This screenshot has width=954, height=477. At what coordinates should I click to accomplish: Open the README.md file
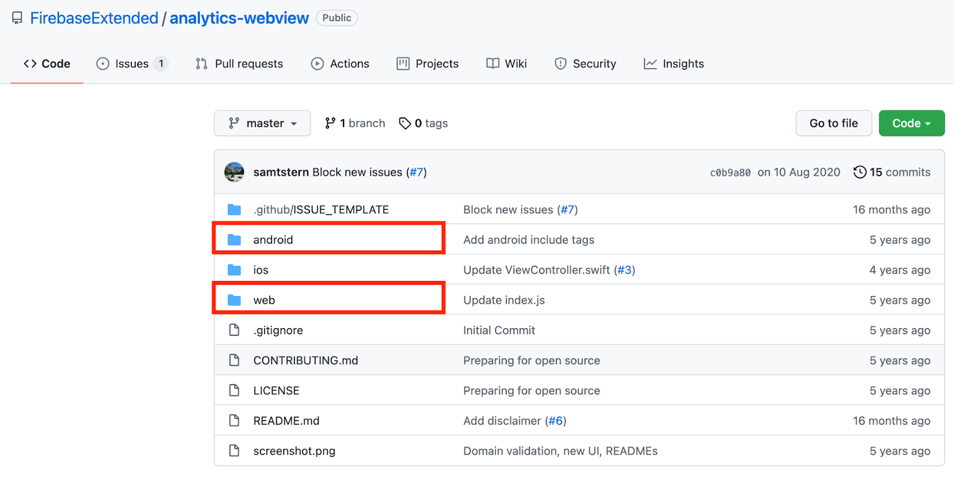(286, 421)
